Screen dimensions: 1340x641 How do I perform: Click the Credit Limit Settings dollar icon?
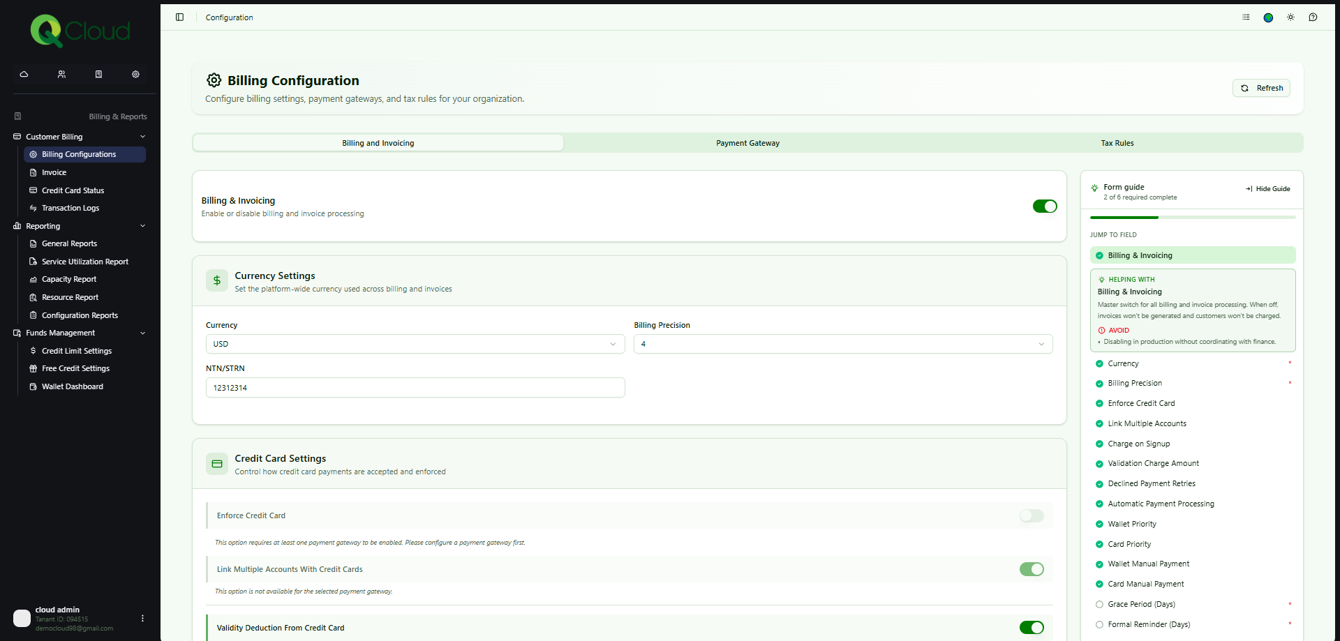[x=33, y=351]
